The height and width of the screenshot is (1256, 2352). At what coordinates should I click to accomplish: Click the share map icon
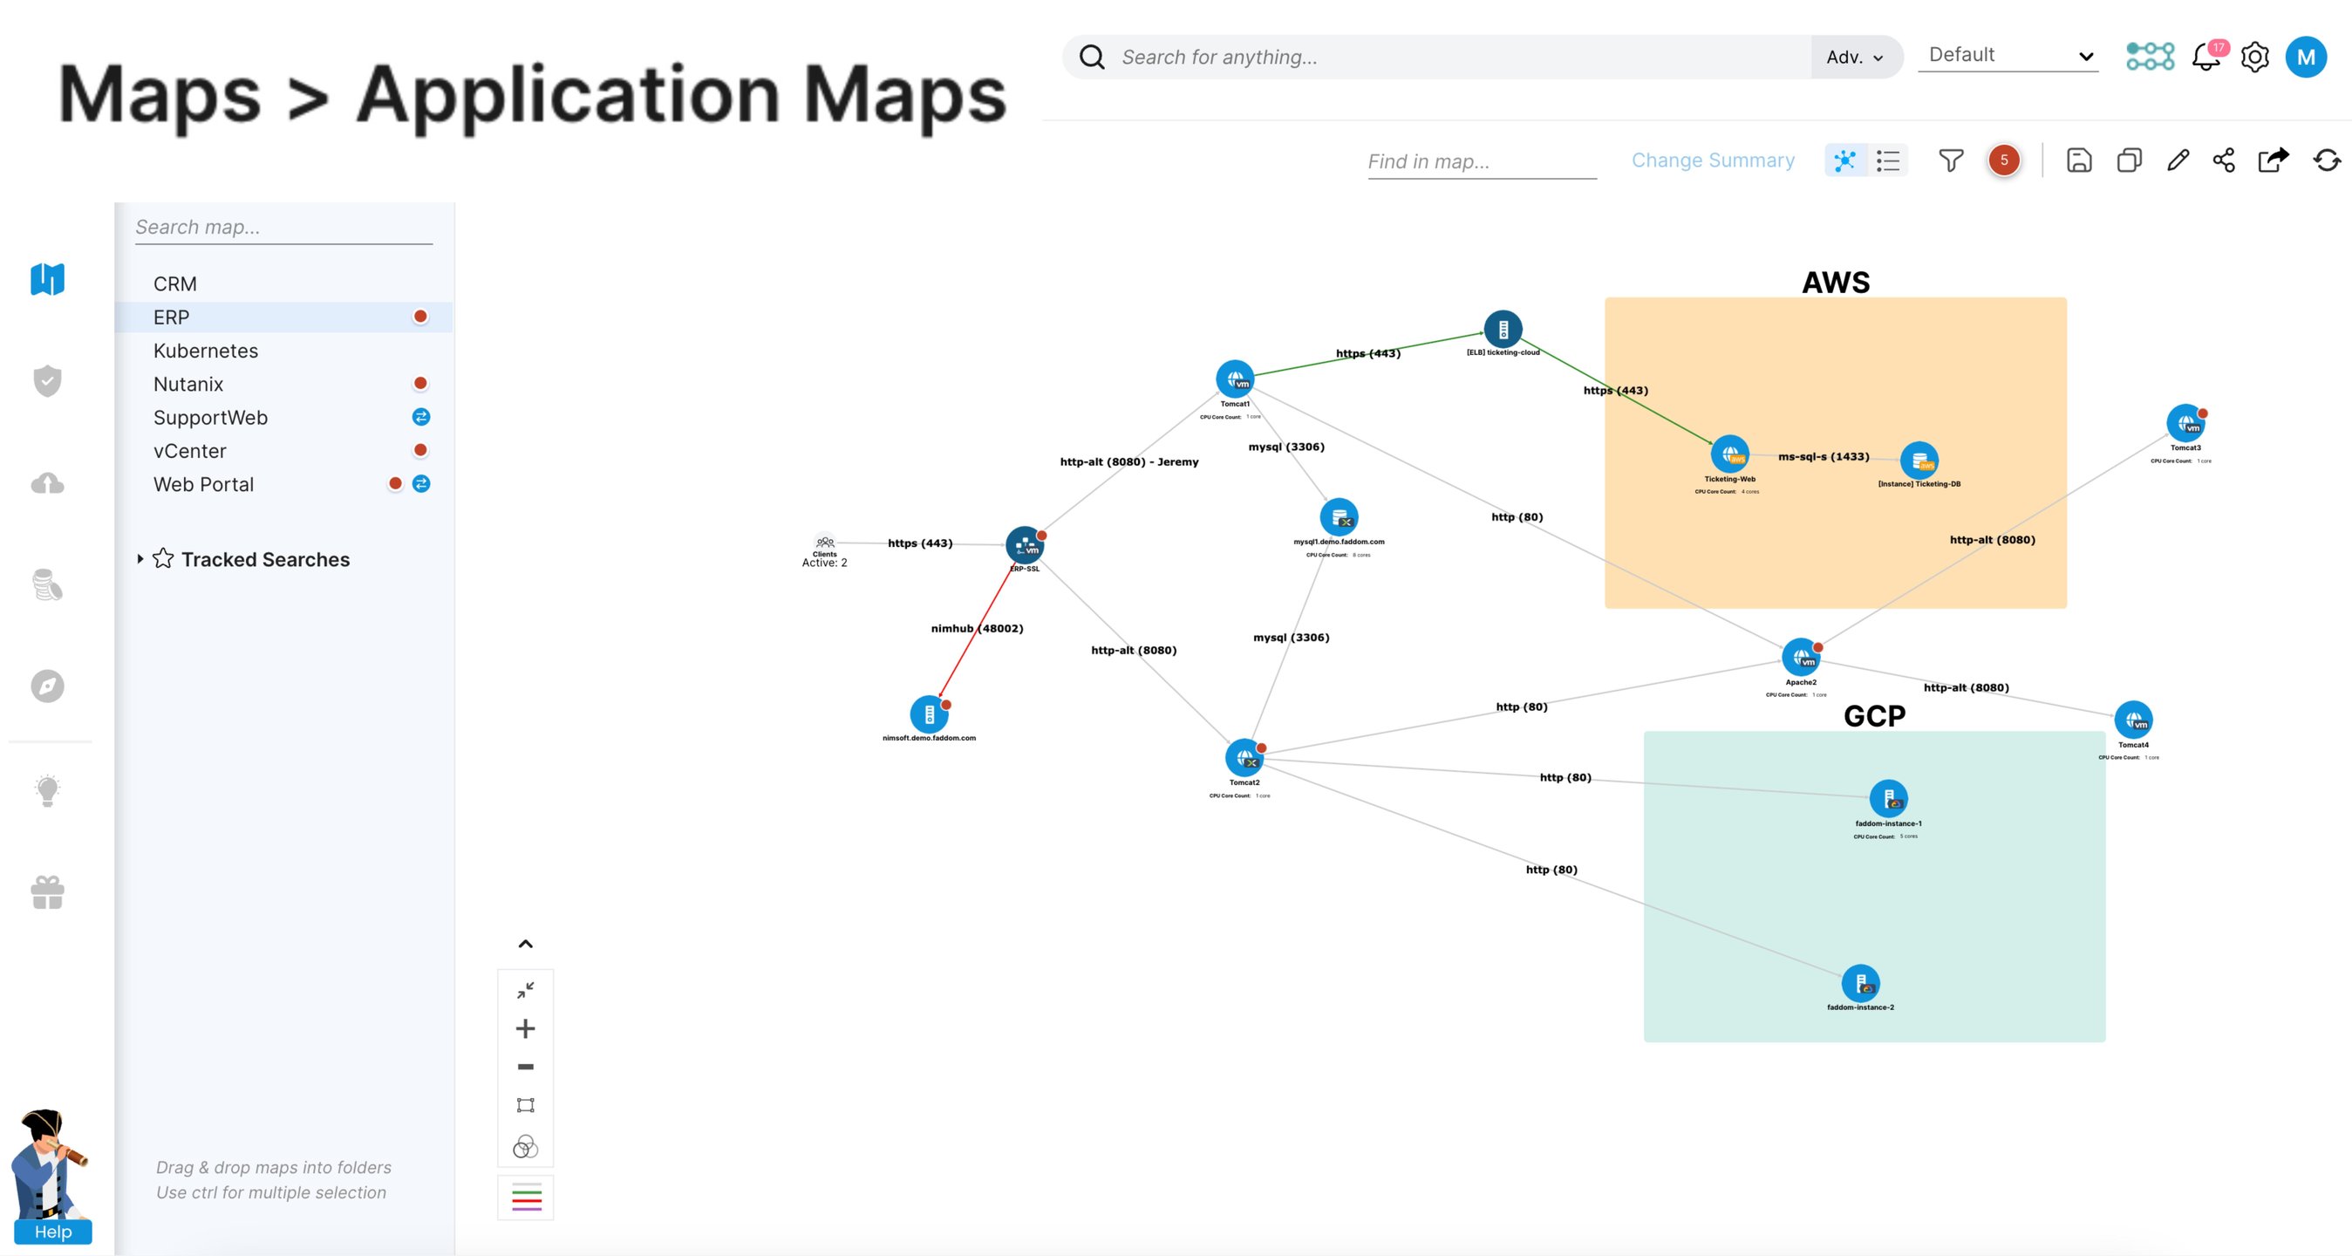pos(2223,160)
